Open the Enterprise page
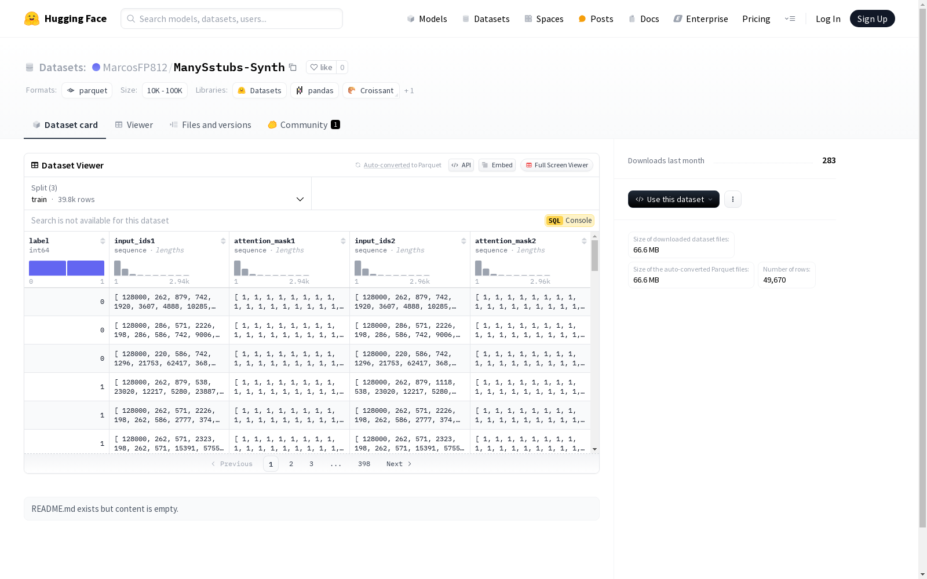927x579 pixels. (700, 19)
